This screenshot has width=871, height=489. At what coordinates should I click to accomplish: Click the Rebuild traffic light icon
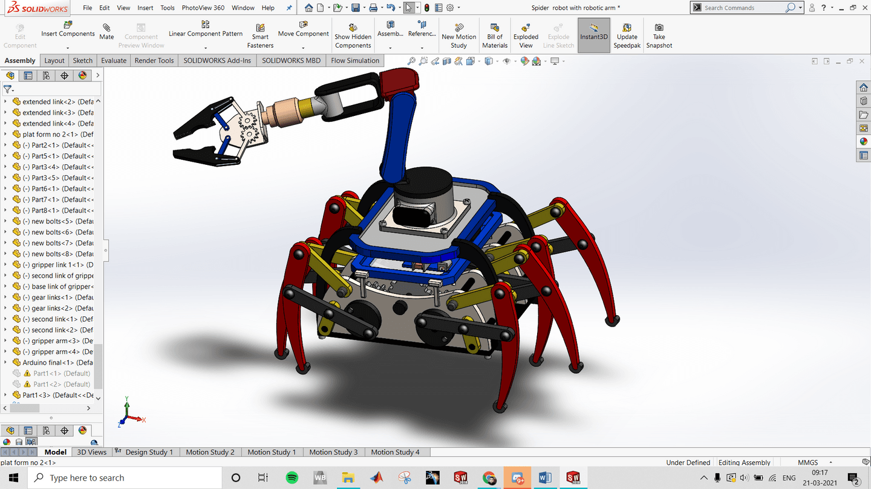tap(426, 8)
